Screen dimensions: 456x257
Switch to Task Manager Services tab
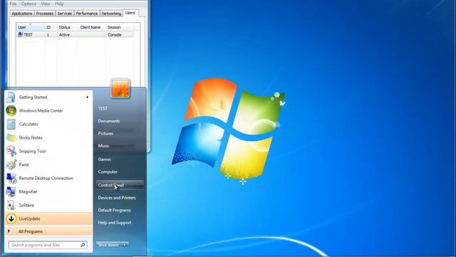point(65,14)
